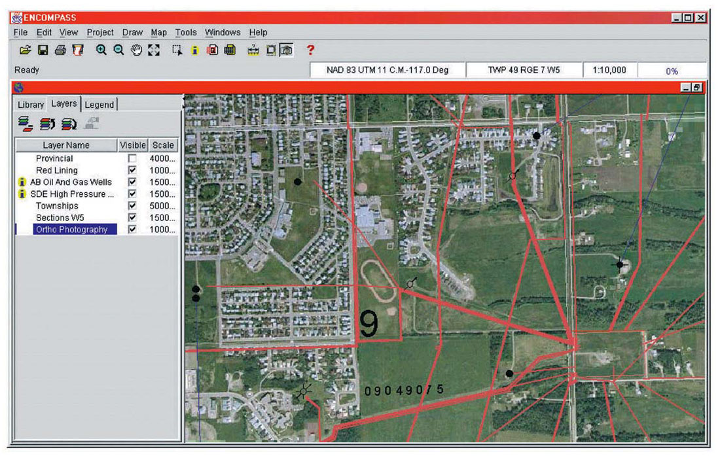This screenshot has height=458, width=720.
Task: Click the red query document icon
Action: click(x=212, y=50)
